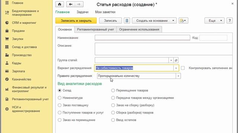Select Заказ поставщику analytics option

pyautogui.click(x=59, y=105)
